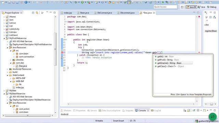This screenshot has height=123, width=219.
Task: Click register(Bean entry in Outline panel
Action: [x=211, y=31]
